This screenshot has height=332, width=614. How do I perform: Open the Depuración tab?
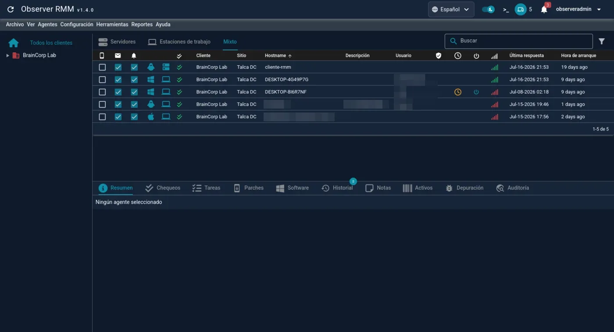(x=464, y=188)
